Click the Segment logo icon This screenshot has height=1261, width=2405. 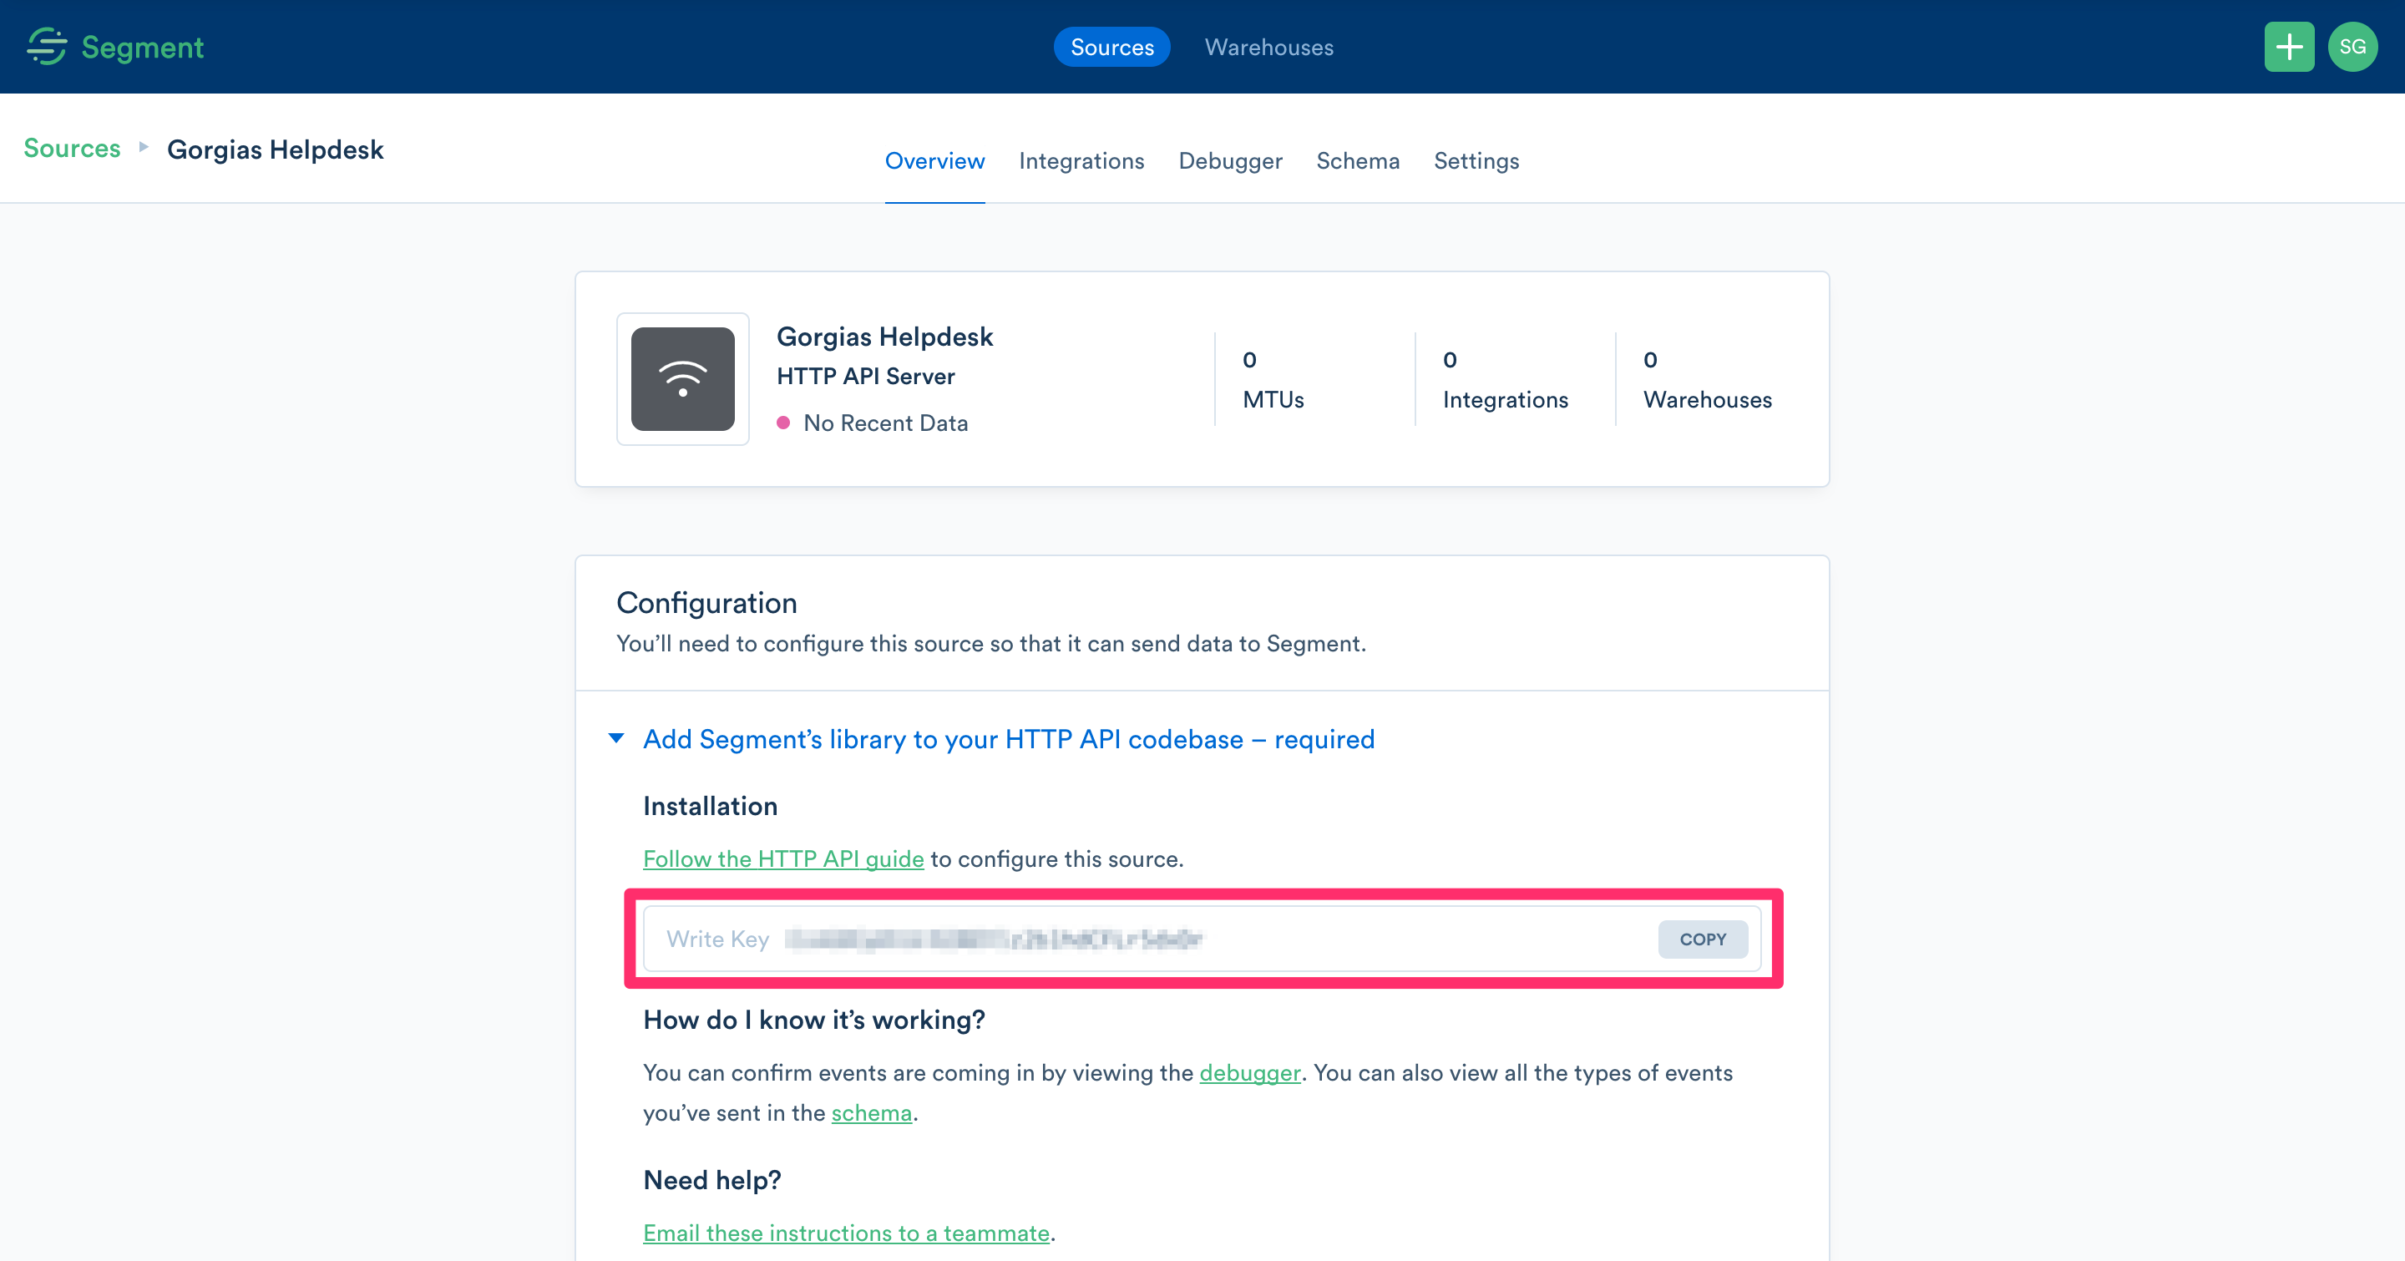[x=47, y=47]
